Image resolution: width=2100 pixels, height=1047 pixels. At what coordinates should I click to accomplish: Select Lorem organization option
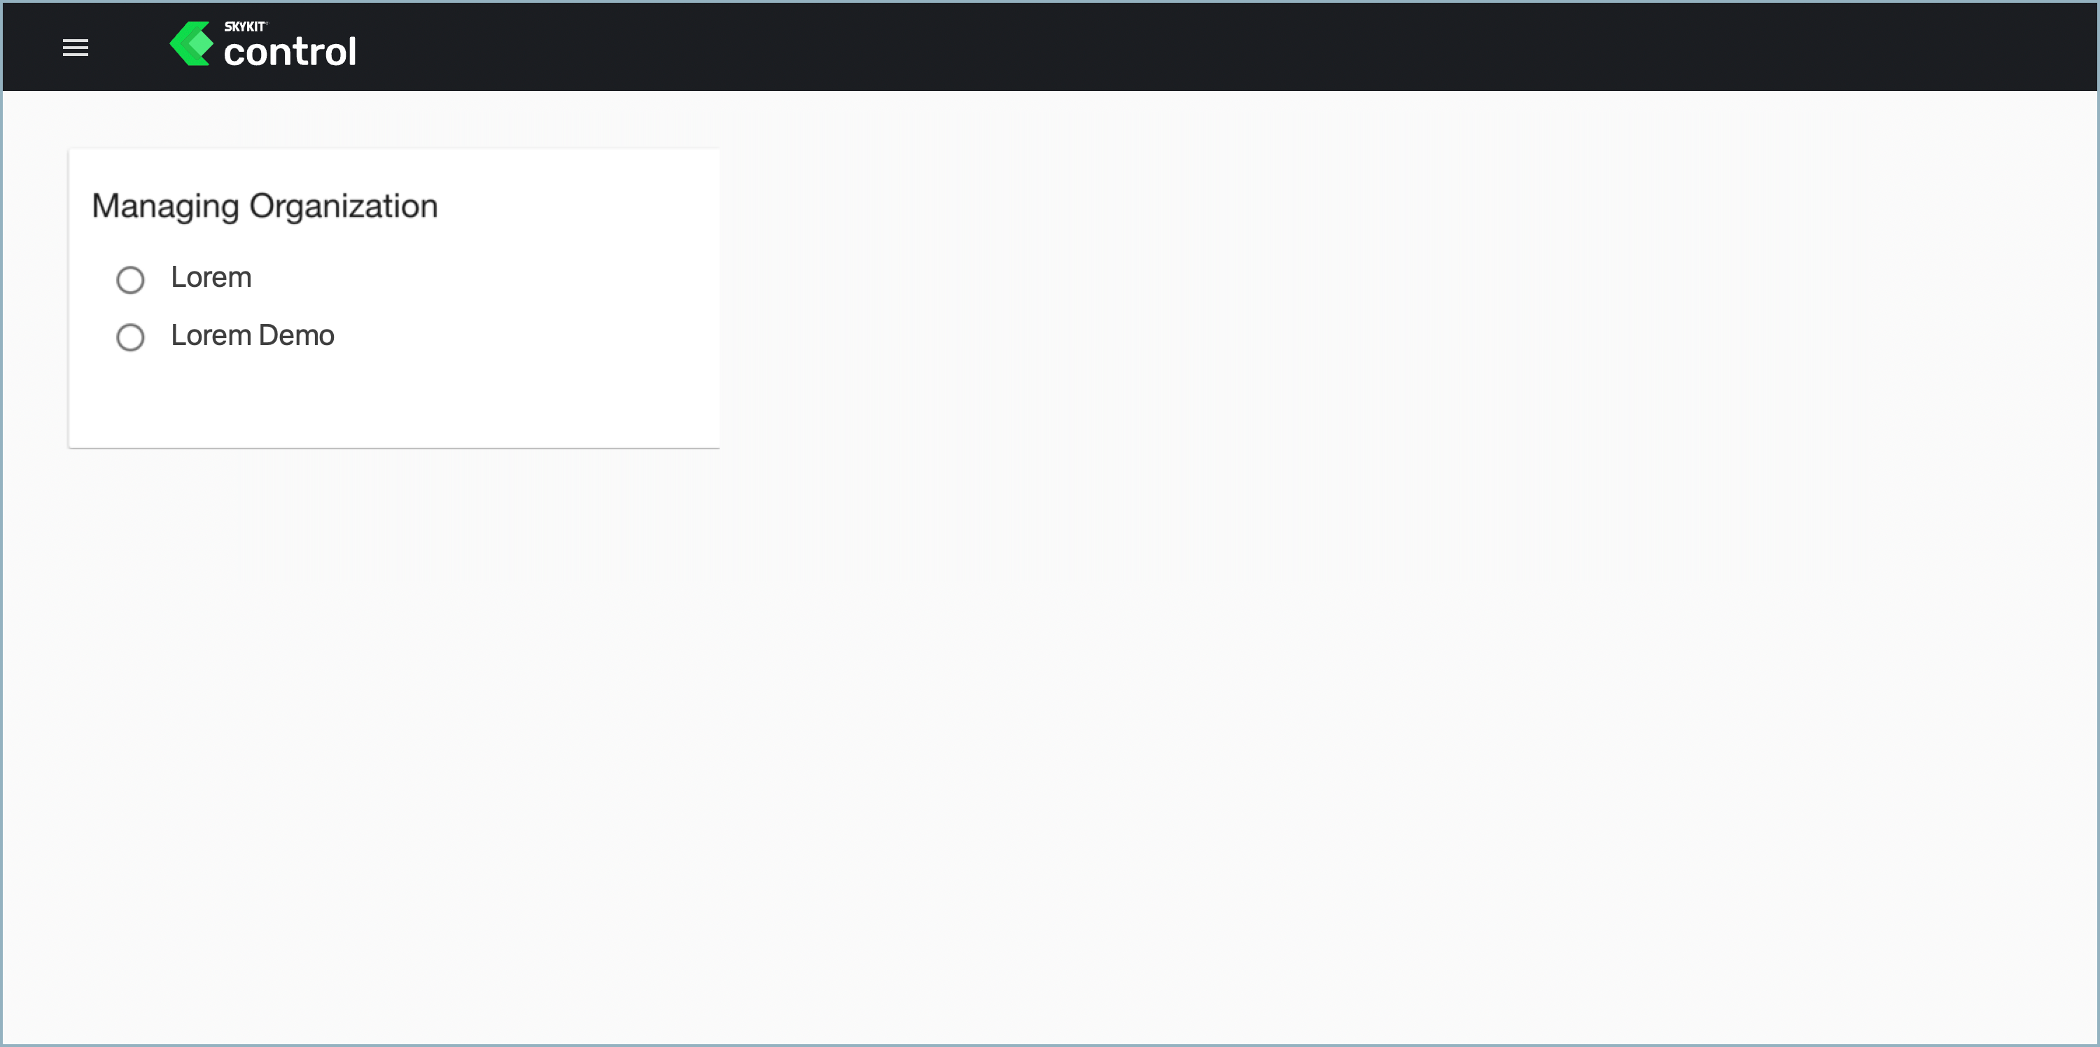(x=132, y=277)
